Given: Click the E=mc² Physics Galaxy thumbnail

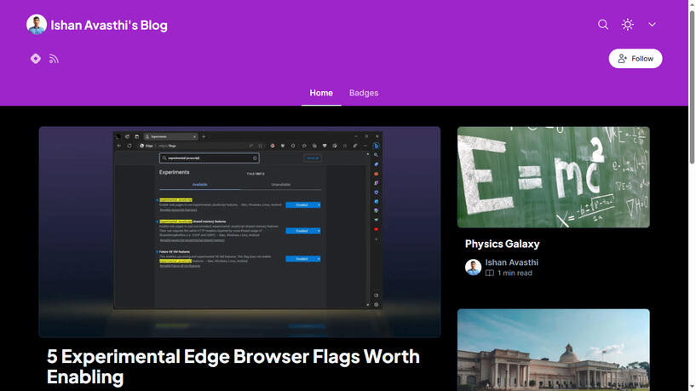Looking at the screenshot, I should pos(553,177).
